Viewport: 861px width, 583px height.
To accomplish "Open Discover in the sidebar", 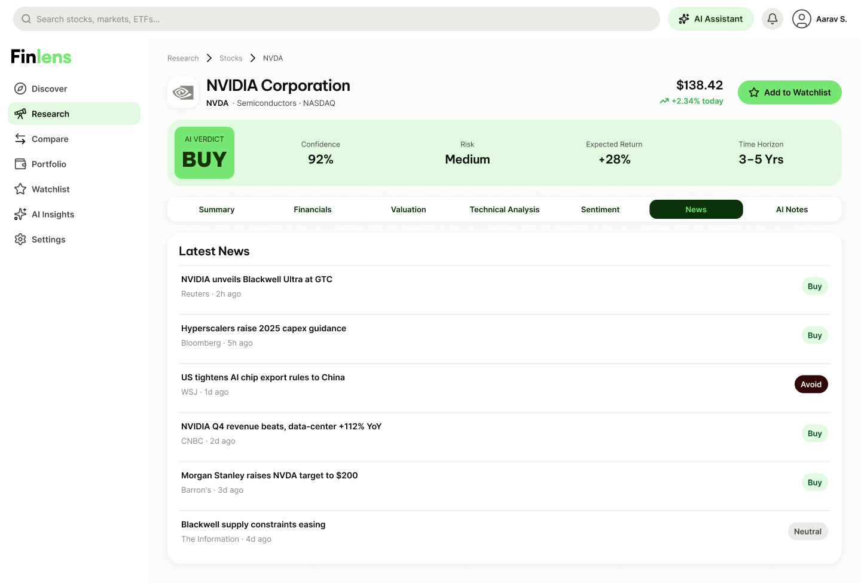I will [x=74, y=88].
